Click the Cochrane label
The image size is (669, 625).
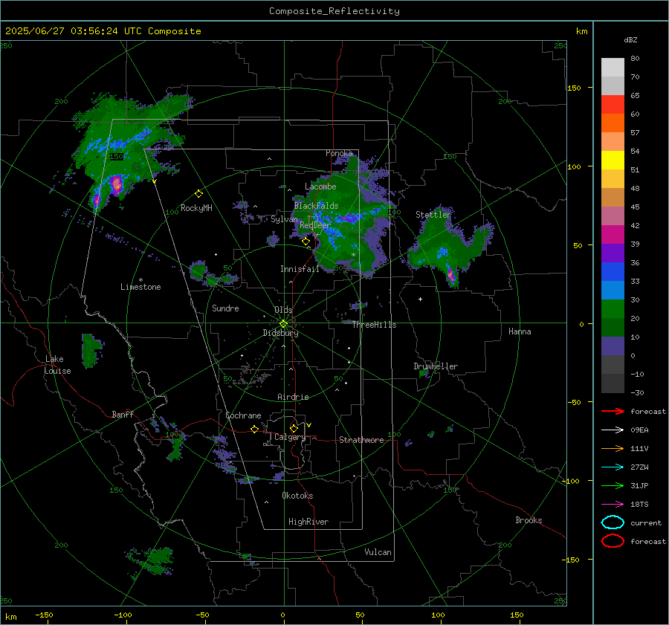click(x=243, y=415)
